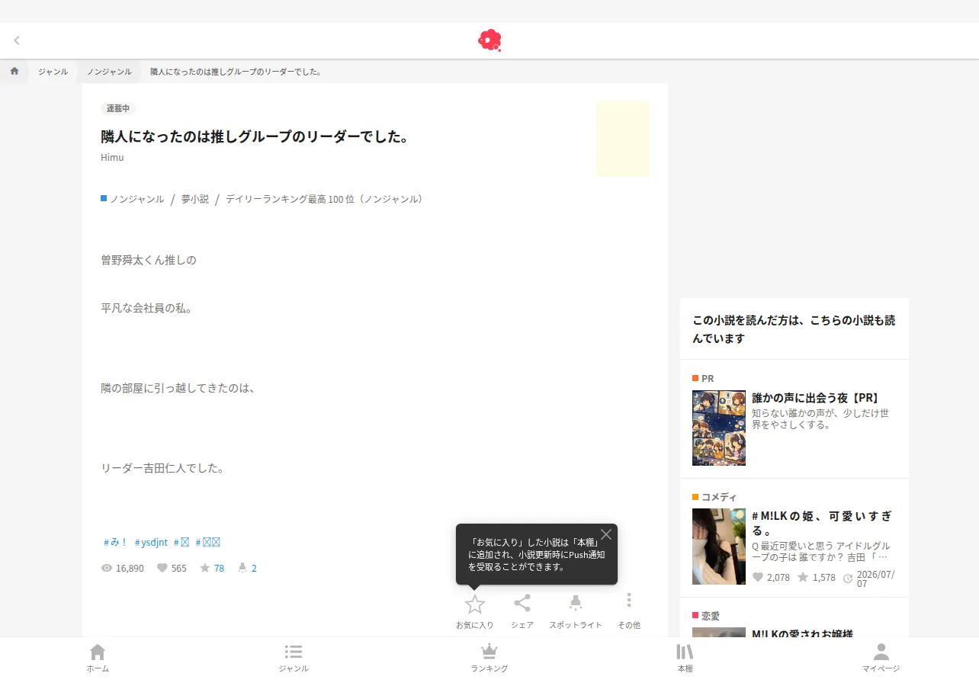Open the home icon in the breadcrumb
Viewport: 979px width, 686px height.
pos(14,71)
